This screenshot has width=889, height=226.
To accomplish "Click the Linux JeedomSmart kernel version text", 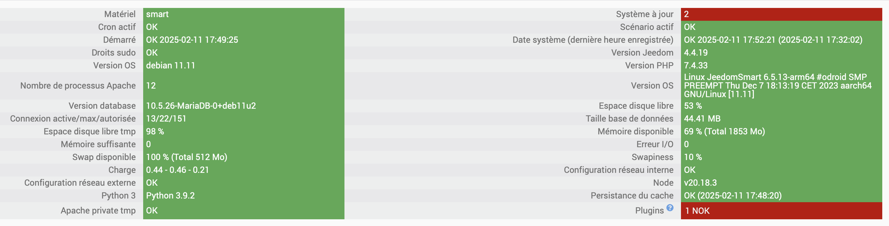I will tap(777, 86).
